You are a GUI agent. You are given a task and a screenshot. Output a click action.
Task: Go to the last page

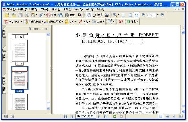[106, 116]
